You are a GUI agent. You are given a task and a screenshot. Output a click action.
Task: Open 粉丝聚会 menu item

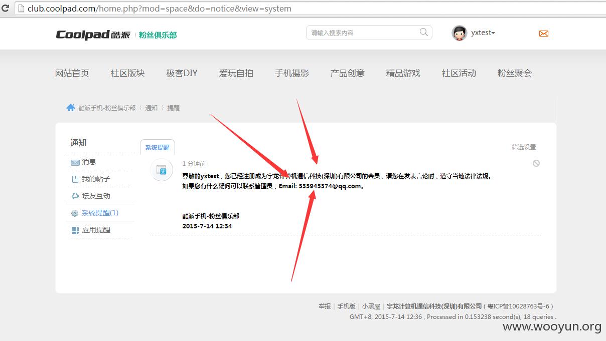pos(514,73)
